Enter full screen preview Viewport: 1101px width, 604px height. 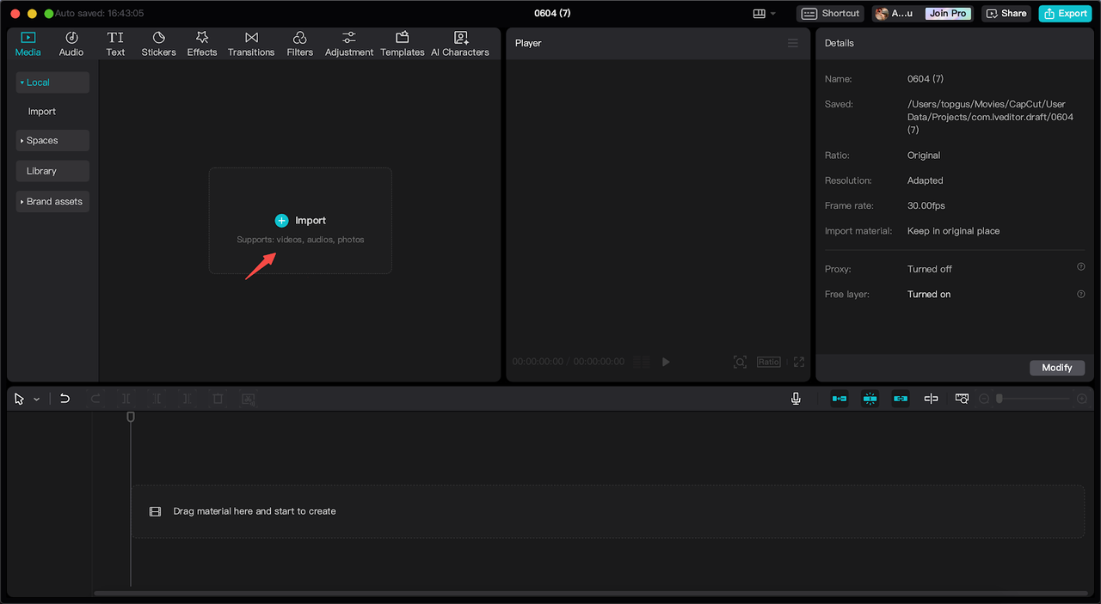[799, 362]
